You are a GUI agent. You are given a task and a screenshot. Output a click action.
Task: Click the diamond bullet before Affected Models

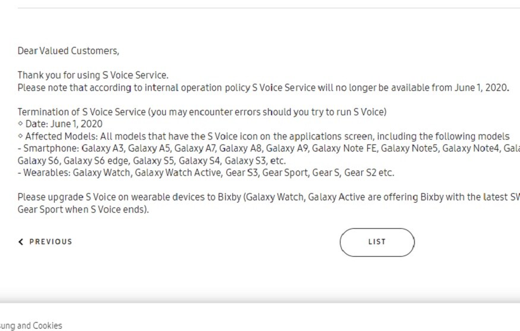pos(20,135)
